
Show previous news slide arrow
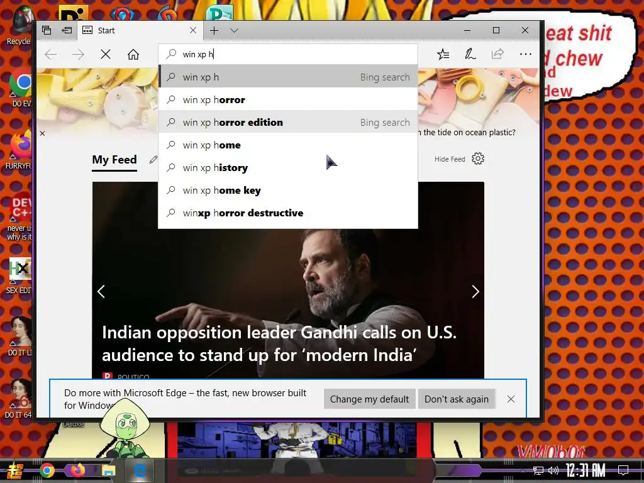(x=101, y=291)
